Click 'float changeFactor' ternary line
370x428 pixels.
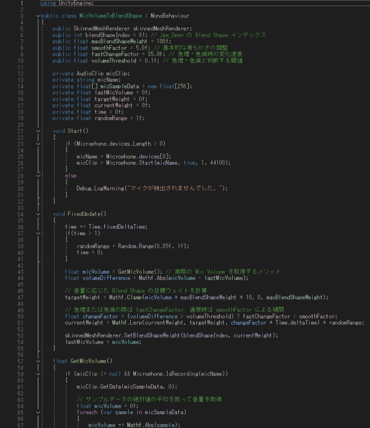click(x=201, y=316)
